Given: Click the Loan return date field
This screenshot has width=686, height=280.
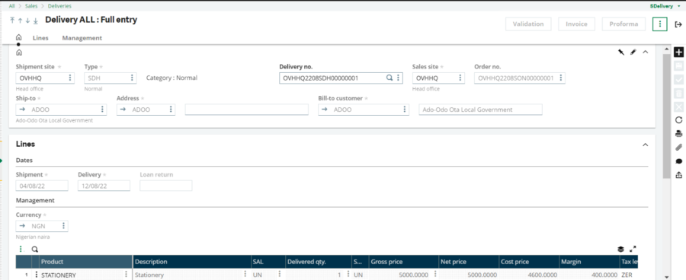Looking at the screenshot, I should (x=166, y=186).
